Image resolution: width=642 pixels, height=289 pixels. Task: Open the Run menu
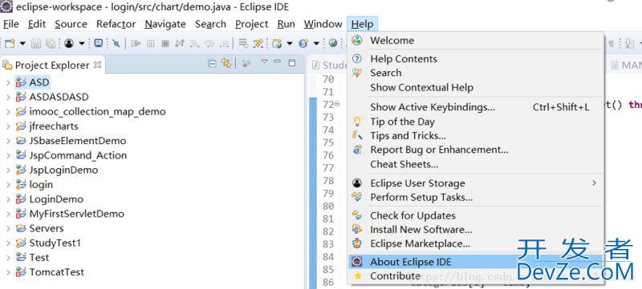(x=286, y=24)
